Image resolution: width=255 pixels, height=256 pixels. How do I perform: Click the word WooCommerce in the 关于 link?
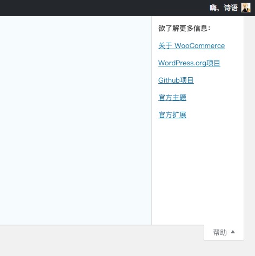coord(199,46)
